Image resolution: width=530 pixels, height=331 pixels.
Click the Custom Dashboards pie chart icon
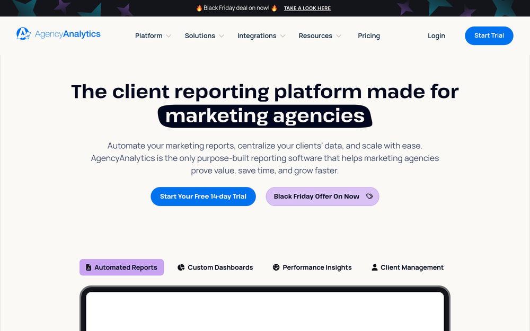tap(181, 267)
